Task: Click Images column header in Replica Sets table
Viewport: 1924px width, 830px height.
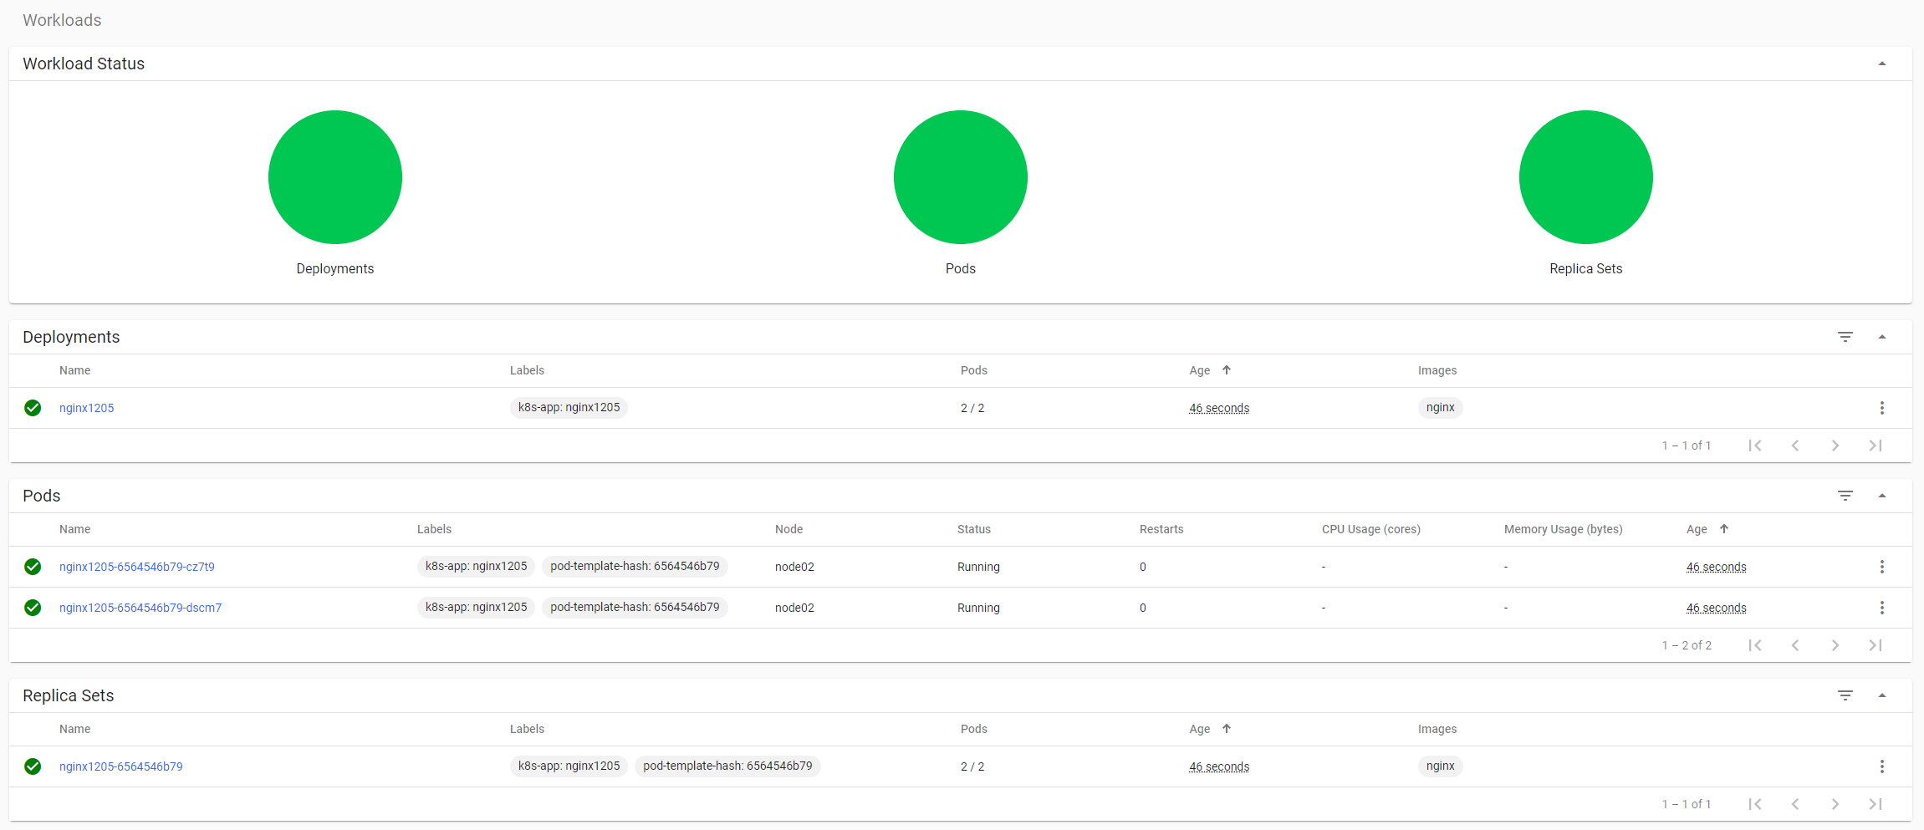Action: 1437,729
